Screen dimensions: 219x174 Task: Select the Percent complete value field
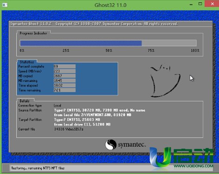[65, 66]
